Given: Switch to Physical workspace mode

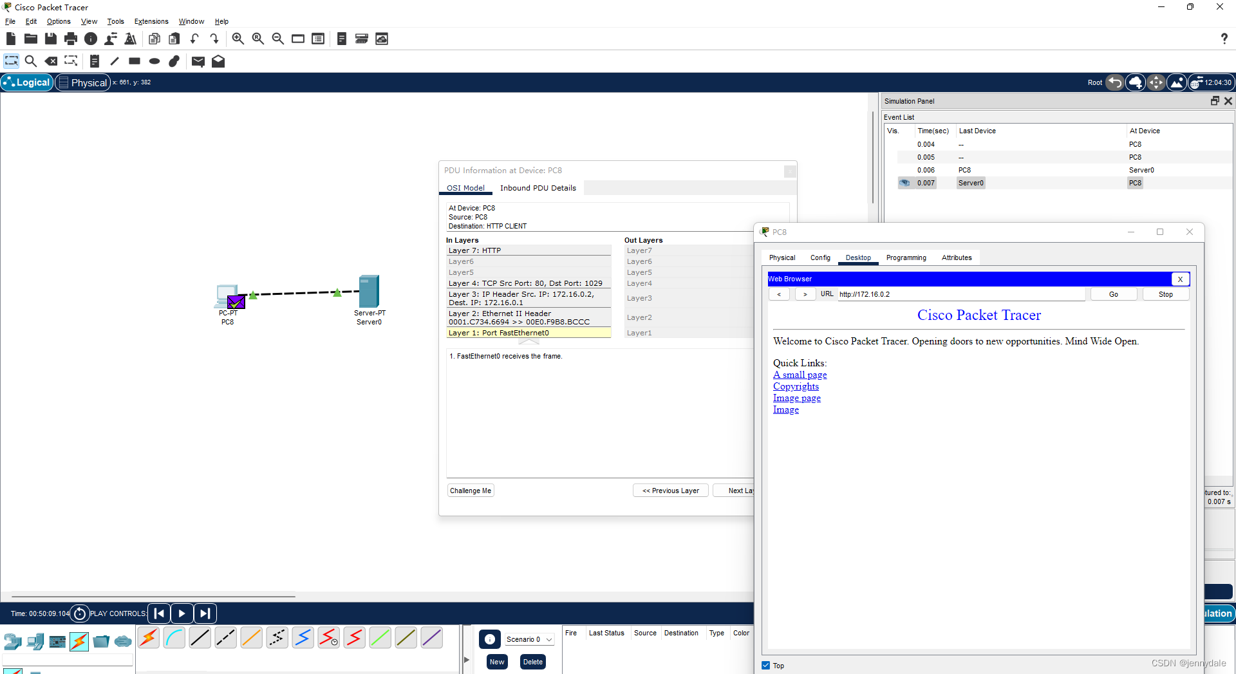Looking at the screenshot, I should (83, 82).
